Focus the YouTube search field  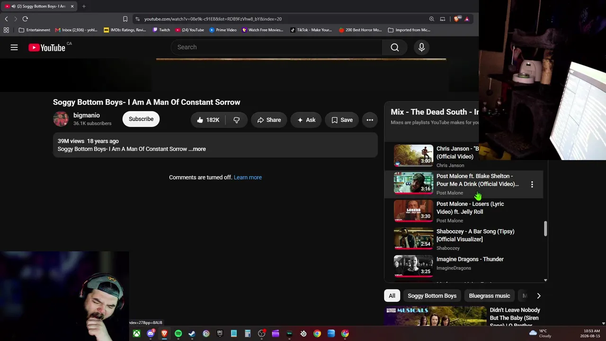click(276, 47)
